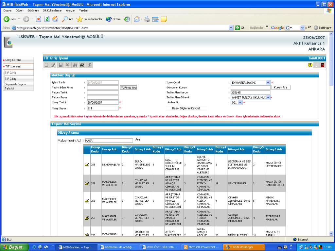Open the Araçlar menu

[70, 10]
